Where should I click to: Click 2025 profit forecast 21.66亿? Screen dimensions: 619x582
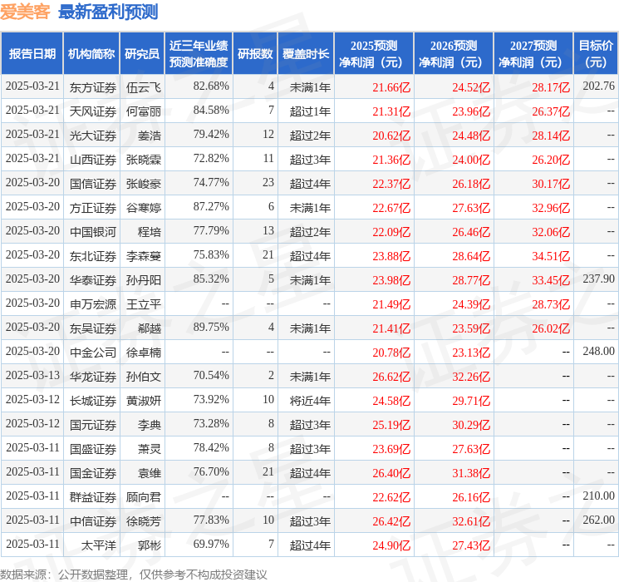(391, 87)
